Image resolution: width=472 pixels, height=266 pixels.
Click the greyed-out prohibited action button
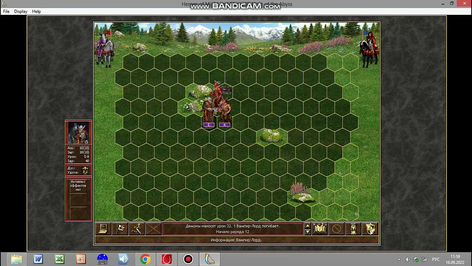(336, 229)
